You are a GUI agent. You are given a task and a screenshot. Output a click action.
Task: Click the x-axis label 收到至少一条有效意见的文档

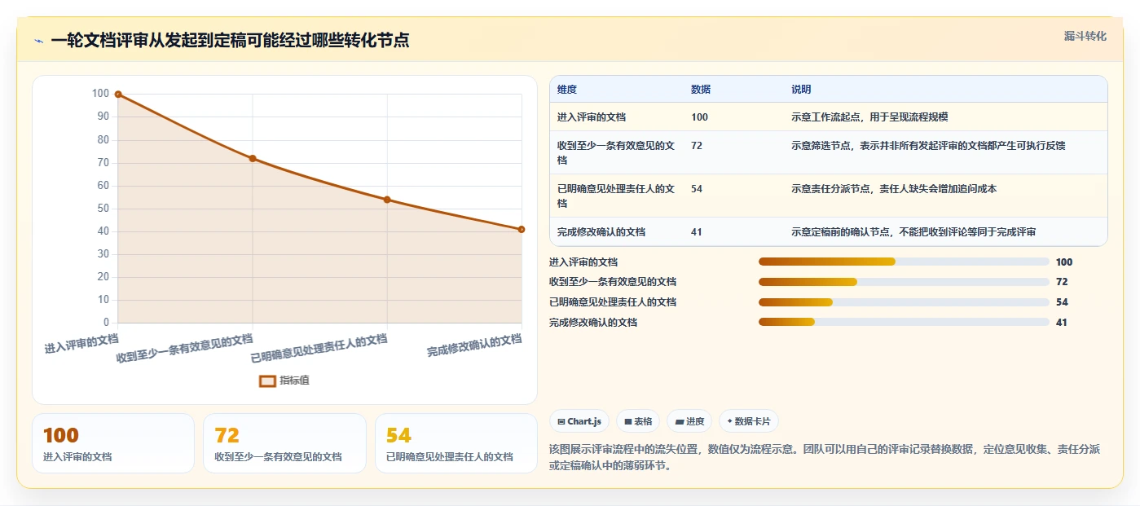coord(185,349)
